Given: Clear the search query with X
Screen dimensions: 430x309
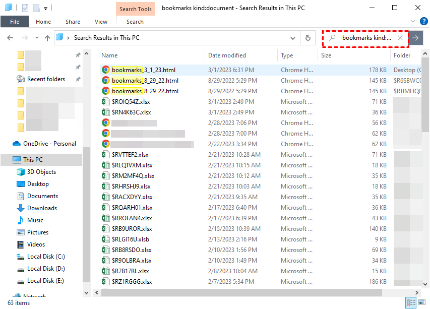Looking at the screenshot, I should coord(400,38).
